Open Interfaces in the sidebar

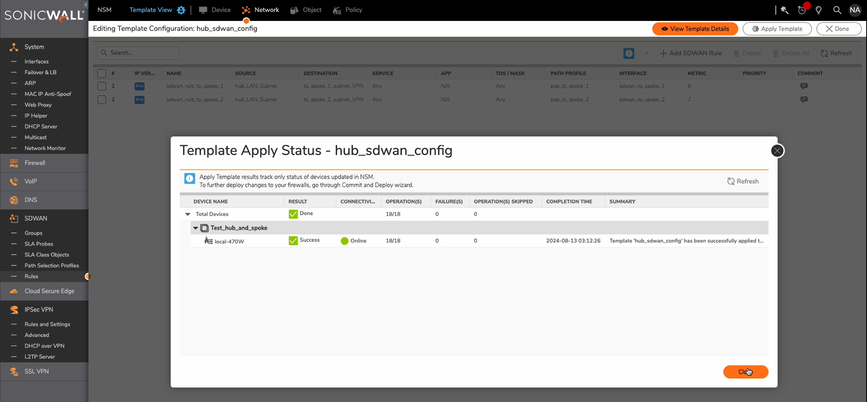36,62
